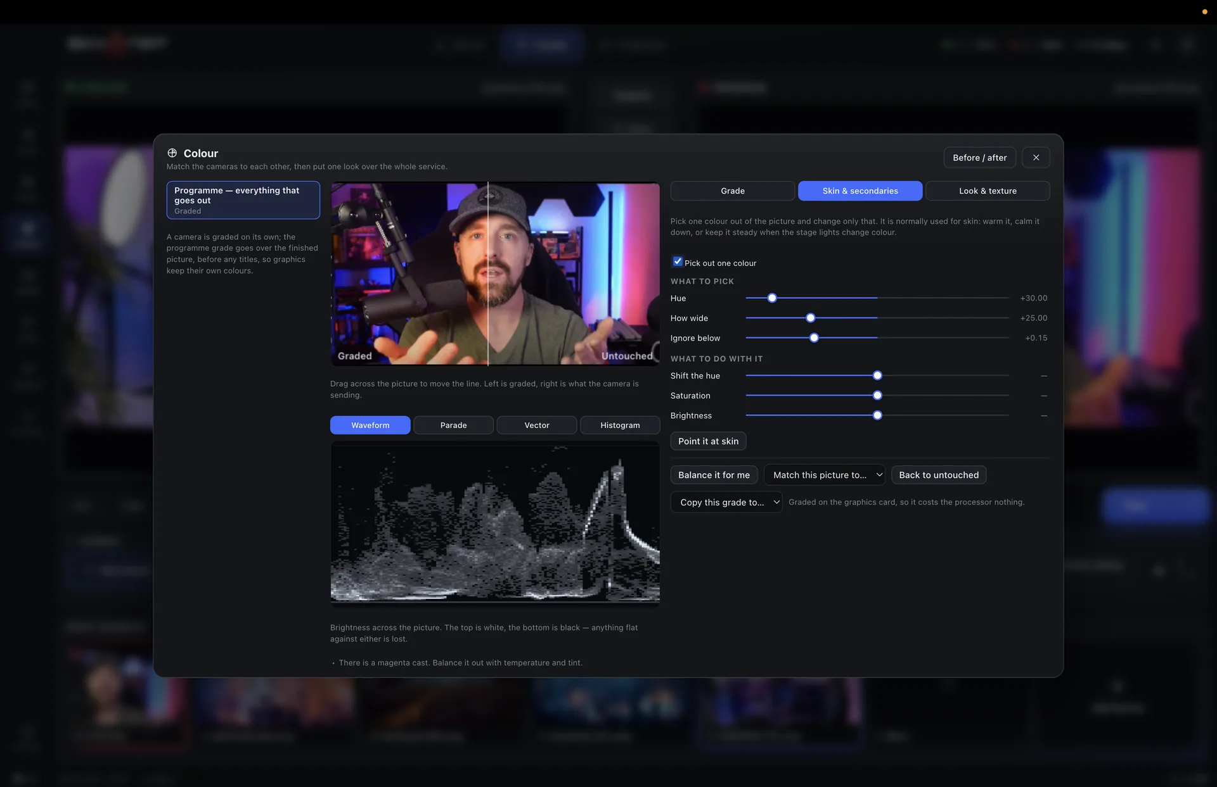Viewport: 1217px width, 787px height.
Task: Toggle the Before / after view
Action: (979, 158)
